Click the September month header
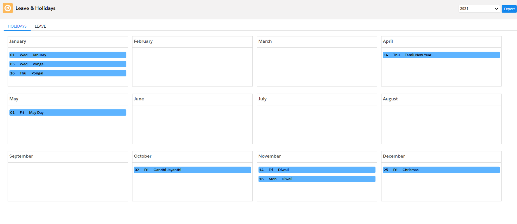This screenshot has height=224, width=517. [x=21, y=156]
